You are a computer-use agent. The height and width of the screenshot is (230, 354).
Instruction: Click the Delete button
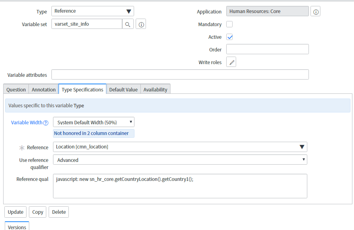tap(59, 212)
